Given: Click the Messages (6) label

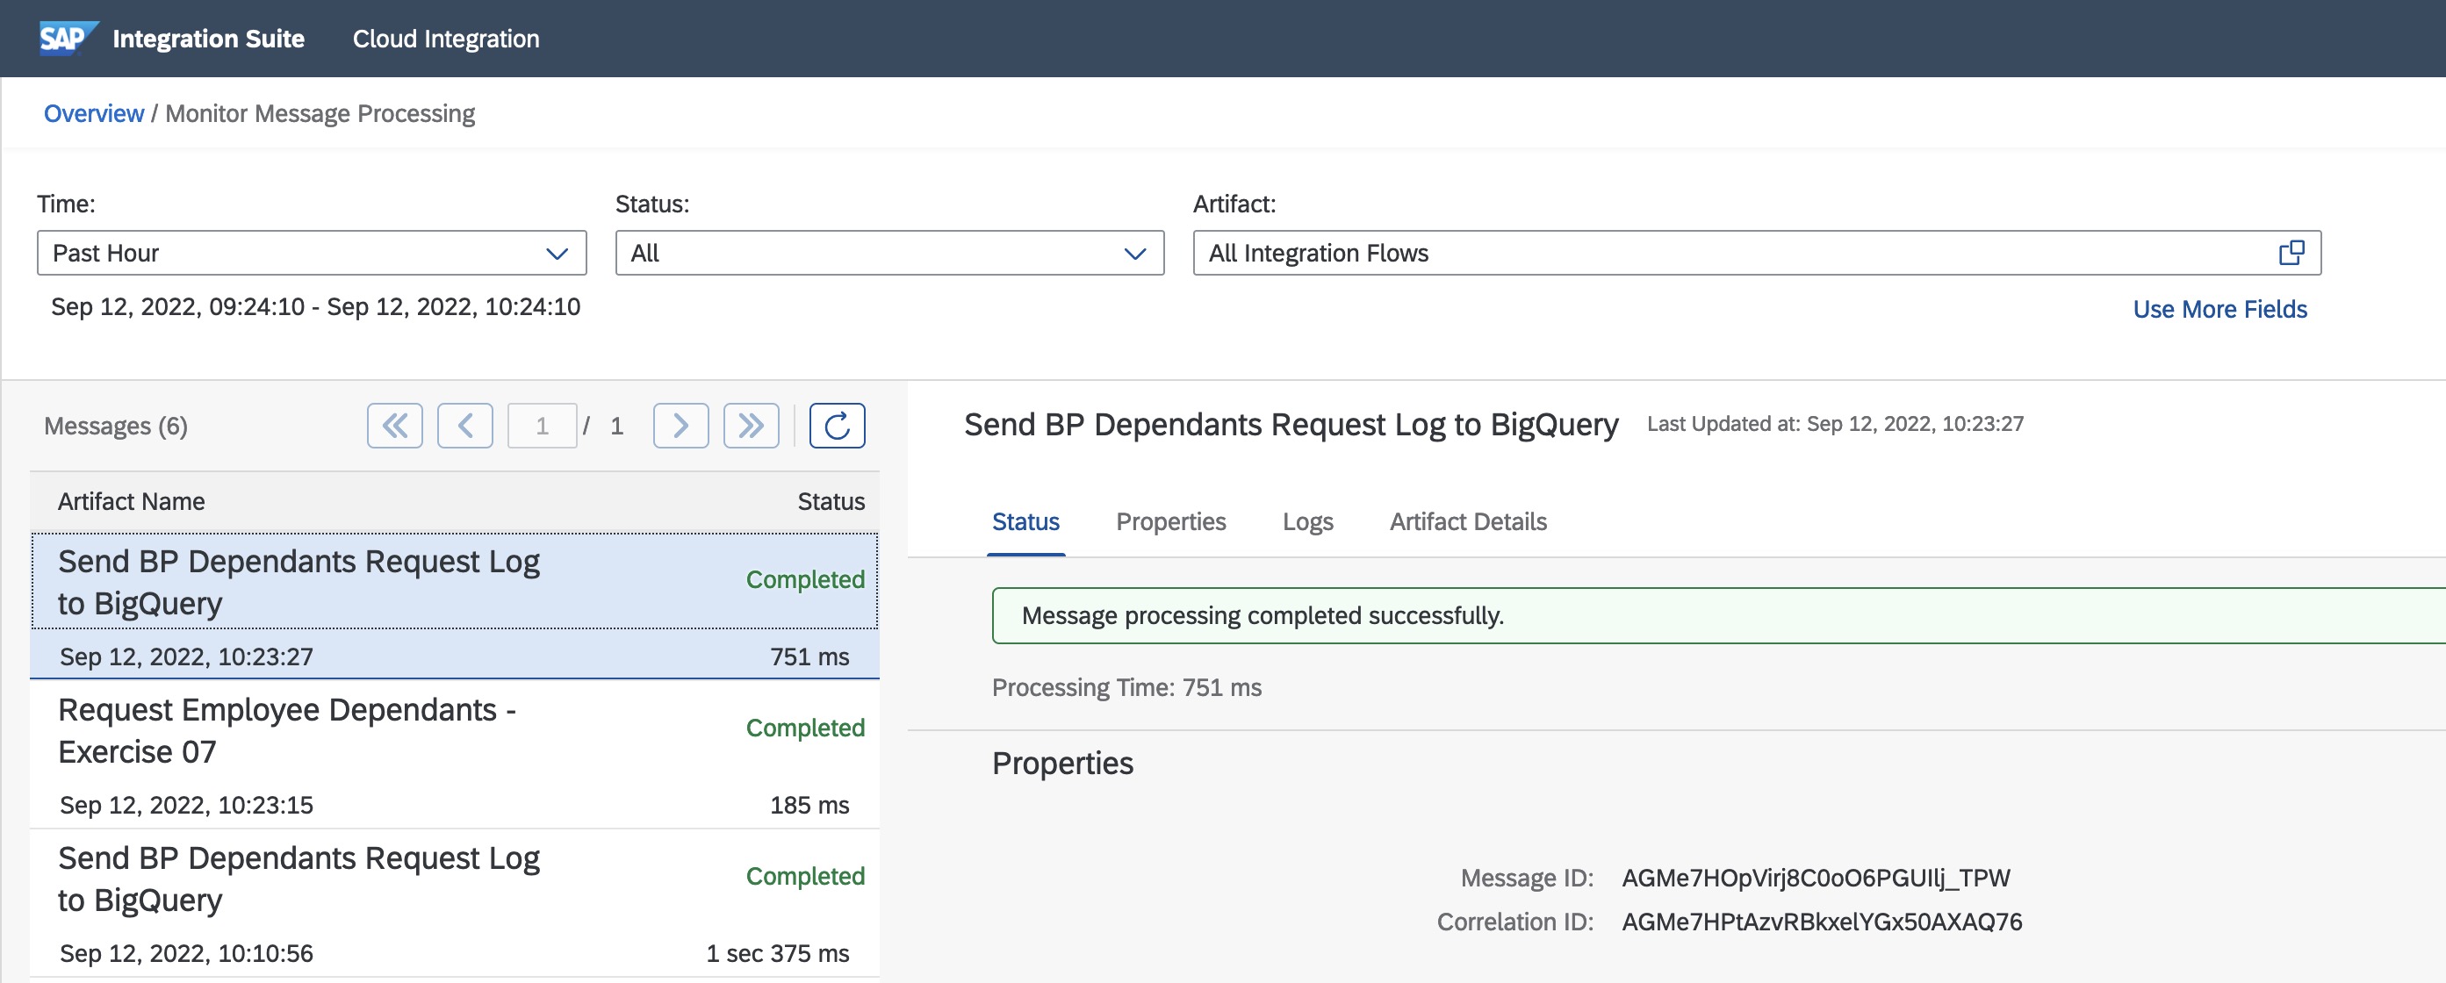Looking at the screenshot, I should (116, 426).
